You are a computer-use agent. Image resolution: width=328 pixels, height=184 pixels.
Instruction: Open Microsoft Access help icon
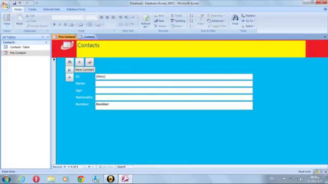(325, 9)
